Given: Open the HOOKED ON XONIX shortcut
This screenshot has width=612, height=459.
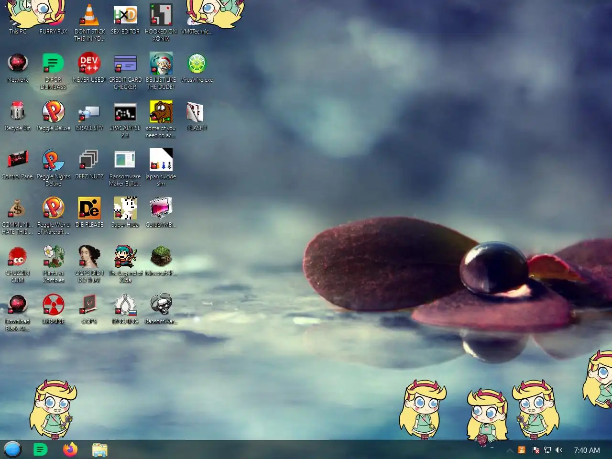Looking at the screenshot, I should click(x=161, y=22).
